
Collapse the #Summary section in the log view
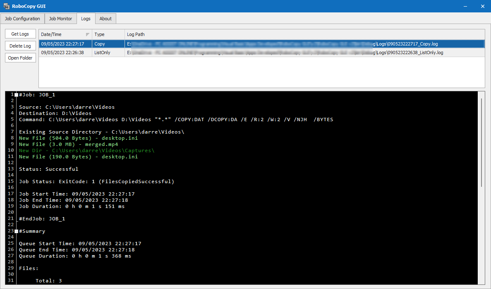point(15,231)
